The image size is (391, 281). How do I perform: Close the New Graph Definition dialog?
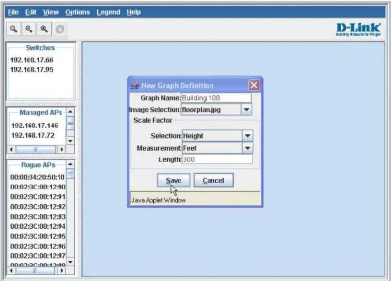[254, 85]
